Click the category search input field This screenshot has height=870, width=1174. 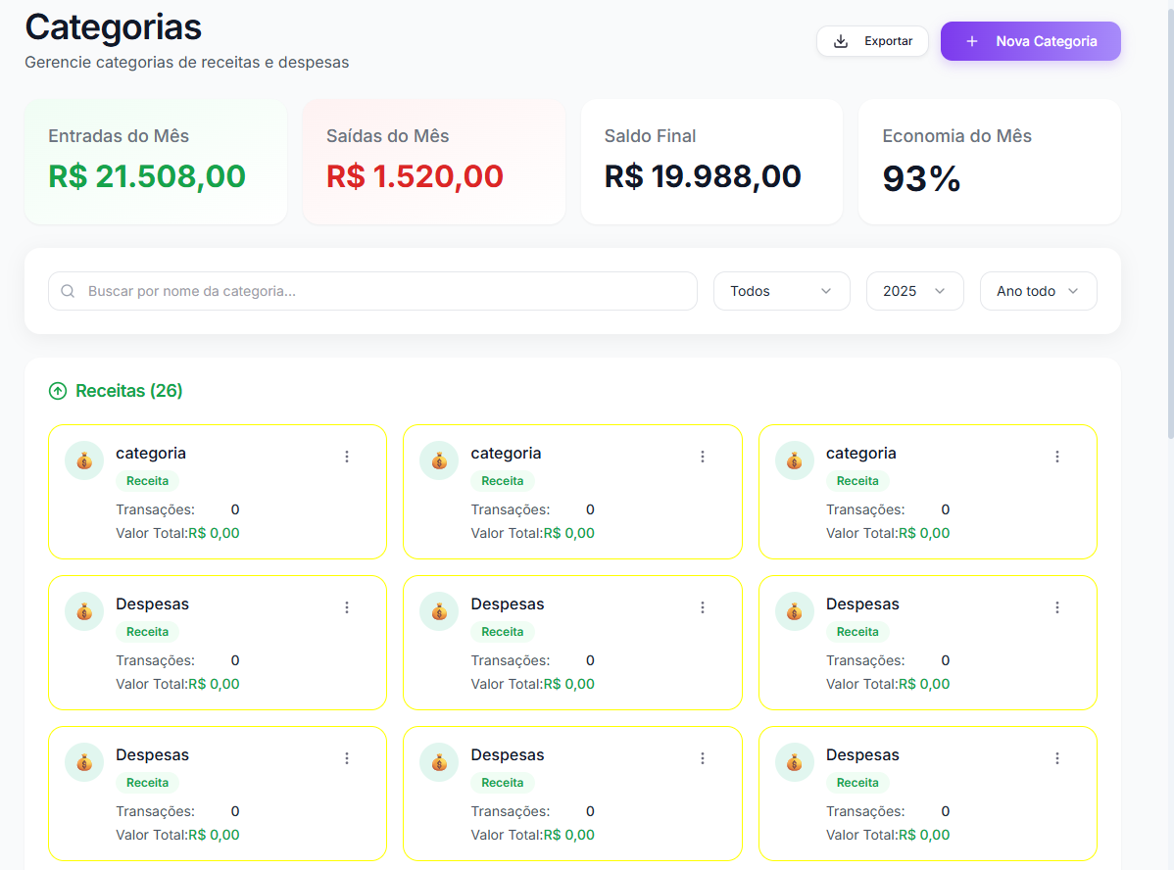click(372, 291)
